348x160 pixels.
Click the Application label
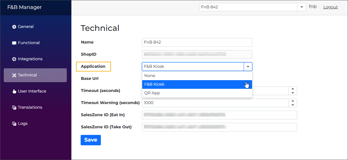point(93,66)
